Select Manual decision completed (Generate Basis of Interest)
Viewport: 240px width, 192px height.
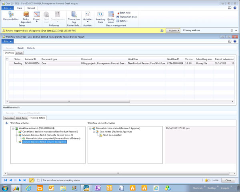(x=53, y=138)
